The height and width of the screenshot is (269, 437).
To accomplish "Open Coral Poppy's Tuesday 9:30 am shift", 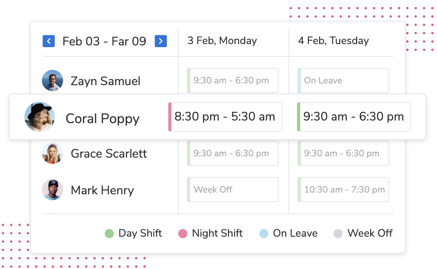I will coord(354,117).
